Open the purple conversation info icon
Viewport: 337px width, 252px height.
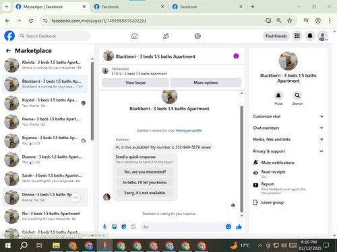[x=236, y=56]
